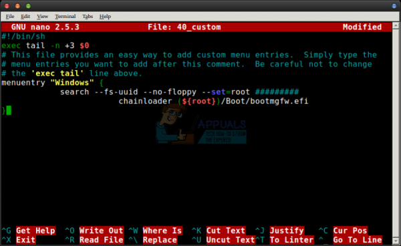Close the terminal window with red button
Viewport: 401px width, 246px height.
(7, 5)
